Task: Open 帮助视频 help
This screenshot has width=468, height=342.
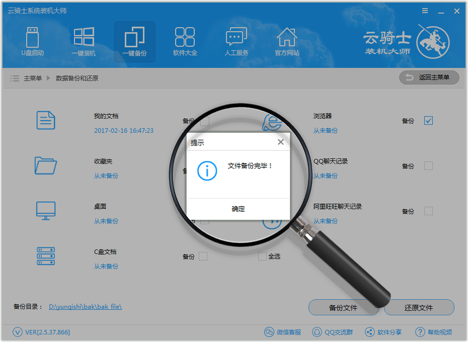Action: click(x=433, y=332)
